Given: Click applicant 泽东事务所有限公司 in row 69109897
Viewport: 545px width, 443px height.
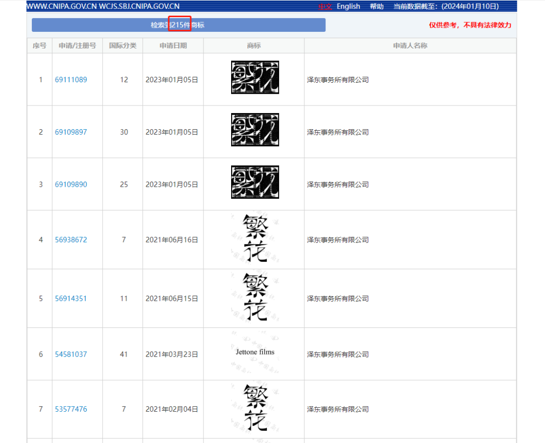Looking at the screenshot, I should click(338, 132).
